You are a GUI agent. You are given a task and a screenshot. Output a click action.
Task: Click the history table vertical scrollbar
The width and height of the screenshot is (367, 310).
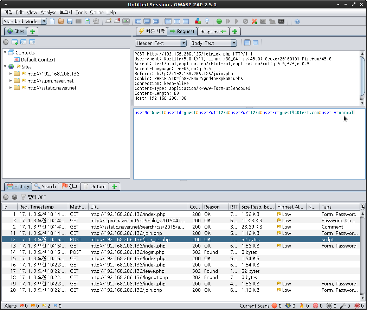[362, 256]
